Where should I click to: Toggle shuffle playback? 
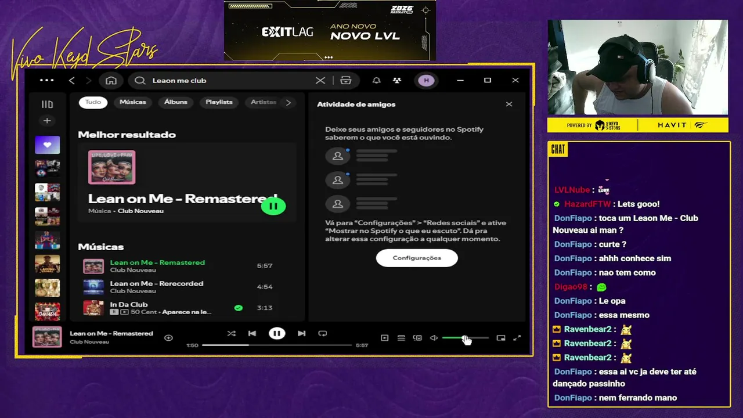point(231,333)
